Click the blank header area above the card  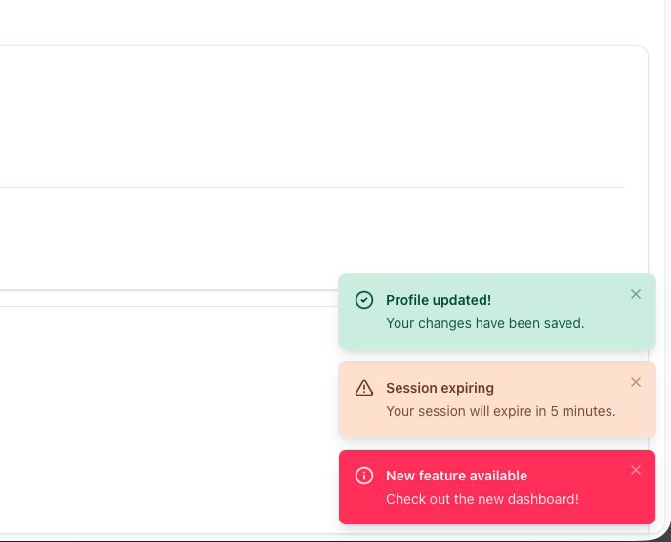point(293,21)
